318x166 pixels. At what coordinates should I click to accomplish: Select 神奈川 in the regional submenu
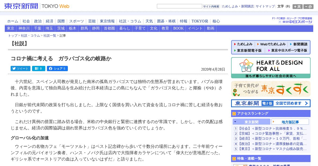[24, 28]
